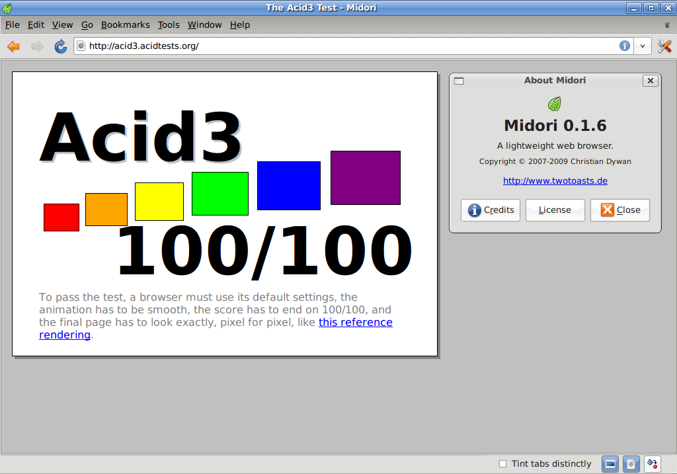The image size is (677, 474).
Task: Click the second statusbar scripts toggle button
Action: (631, 464)
